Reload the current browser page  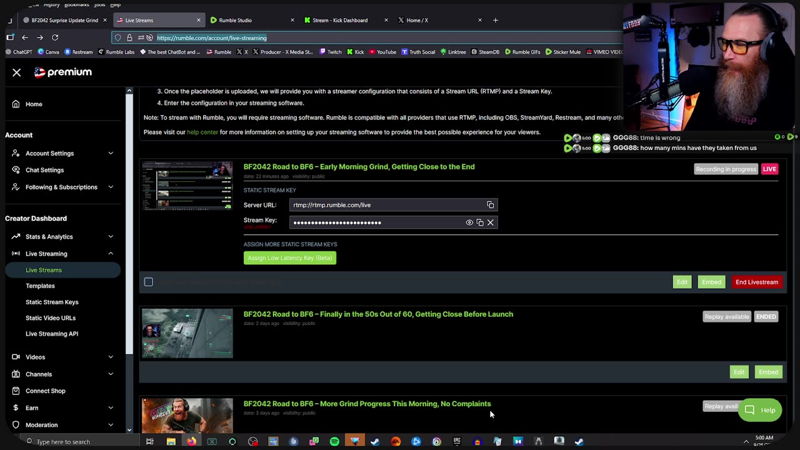tap(55, 37)
